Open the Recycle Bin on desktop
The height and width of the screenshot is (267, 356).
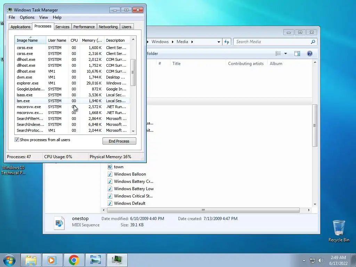339,231
